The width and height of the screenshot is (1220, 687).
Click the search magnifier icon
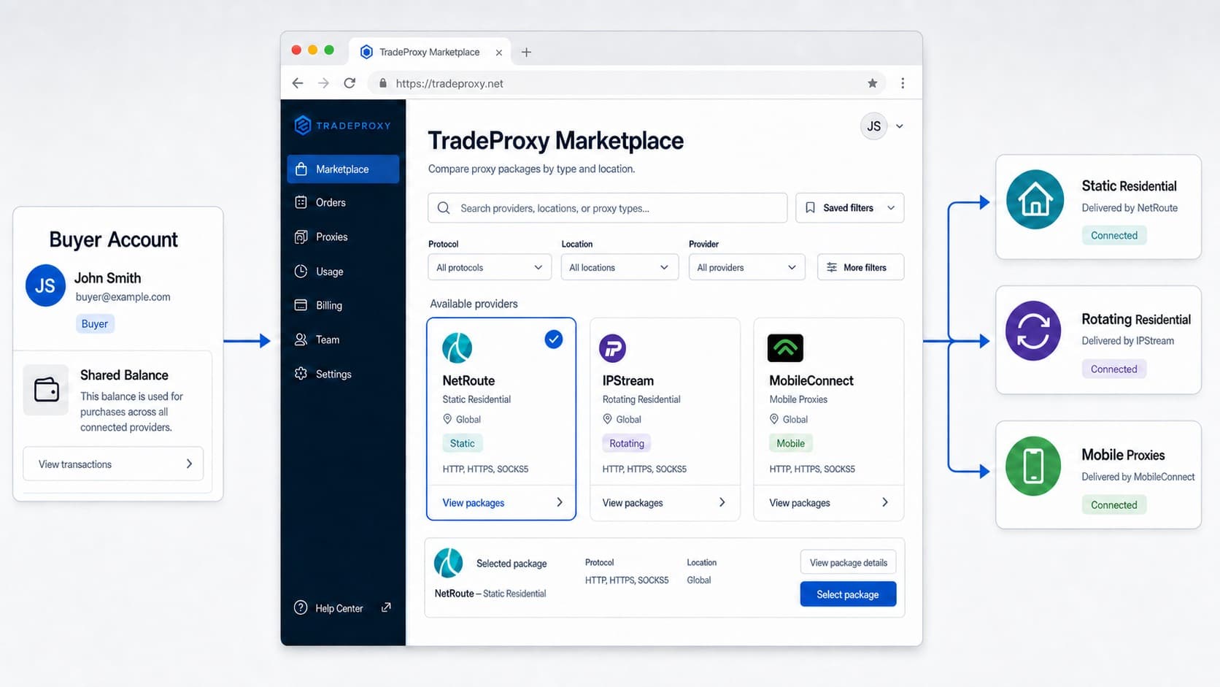tap(444, 208)
